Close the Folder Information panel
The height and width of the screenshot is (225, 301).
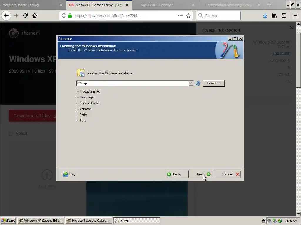pos(292,28)
